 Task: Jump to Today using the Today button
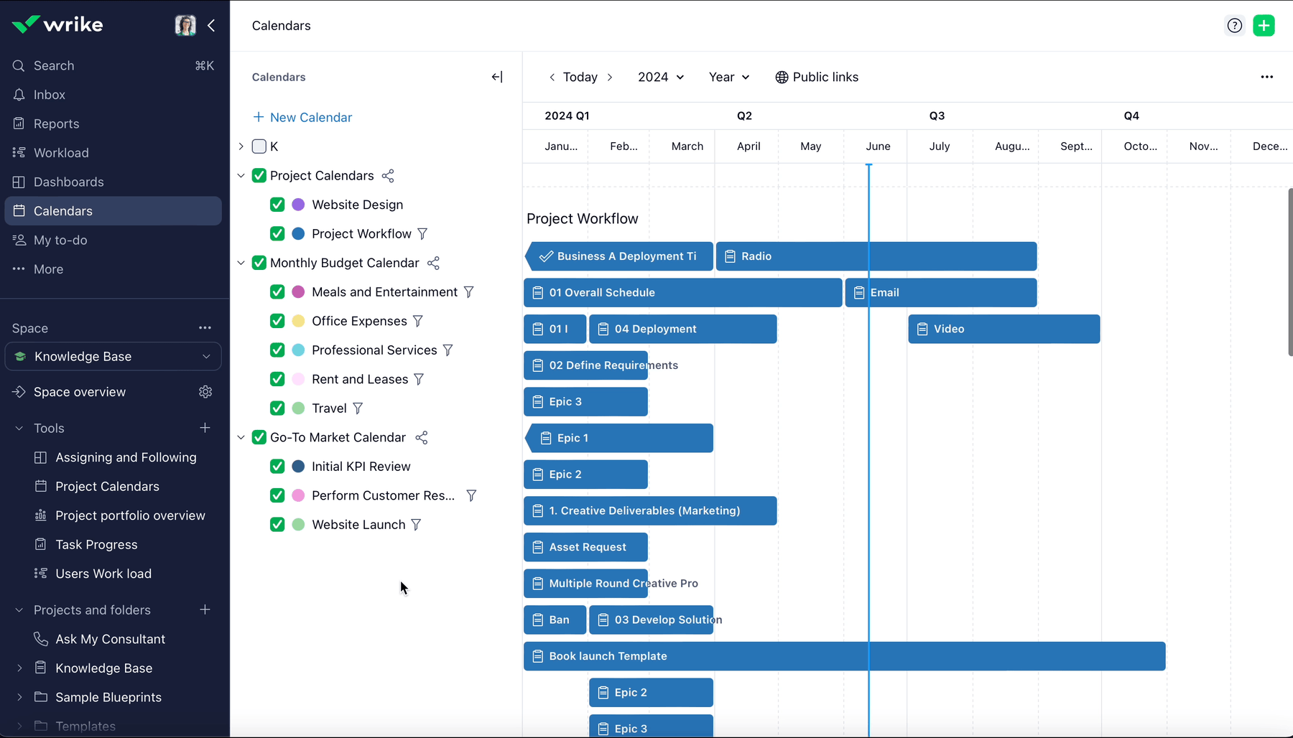580,77
